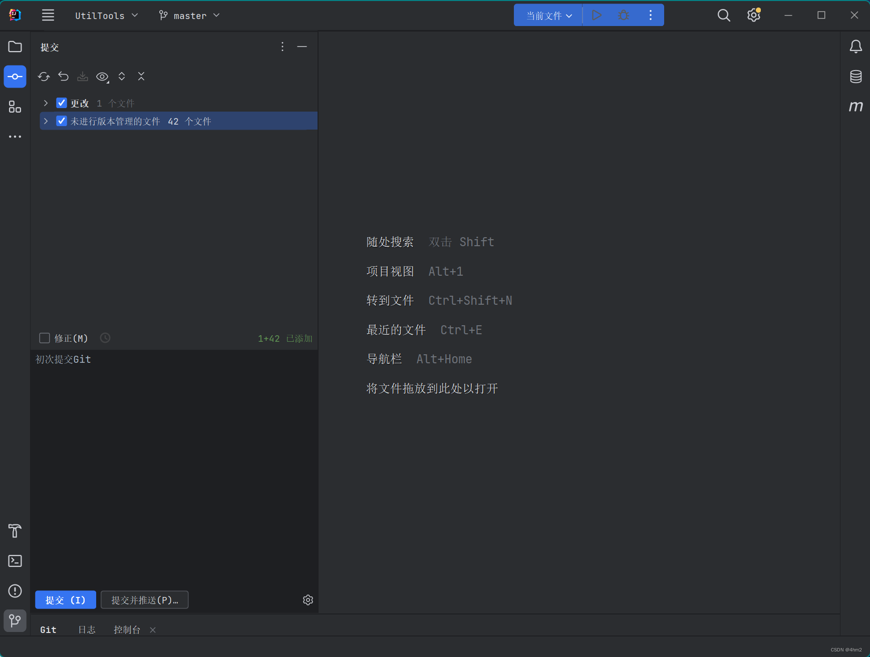The width and height of the screenshot is (870, 657).
Task: Open the Maven tool window
Action: coord(856,106)
